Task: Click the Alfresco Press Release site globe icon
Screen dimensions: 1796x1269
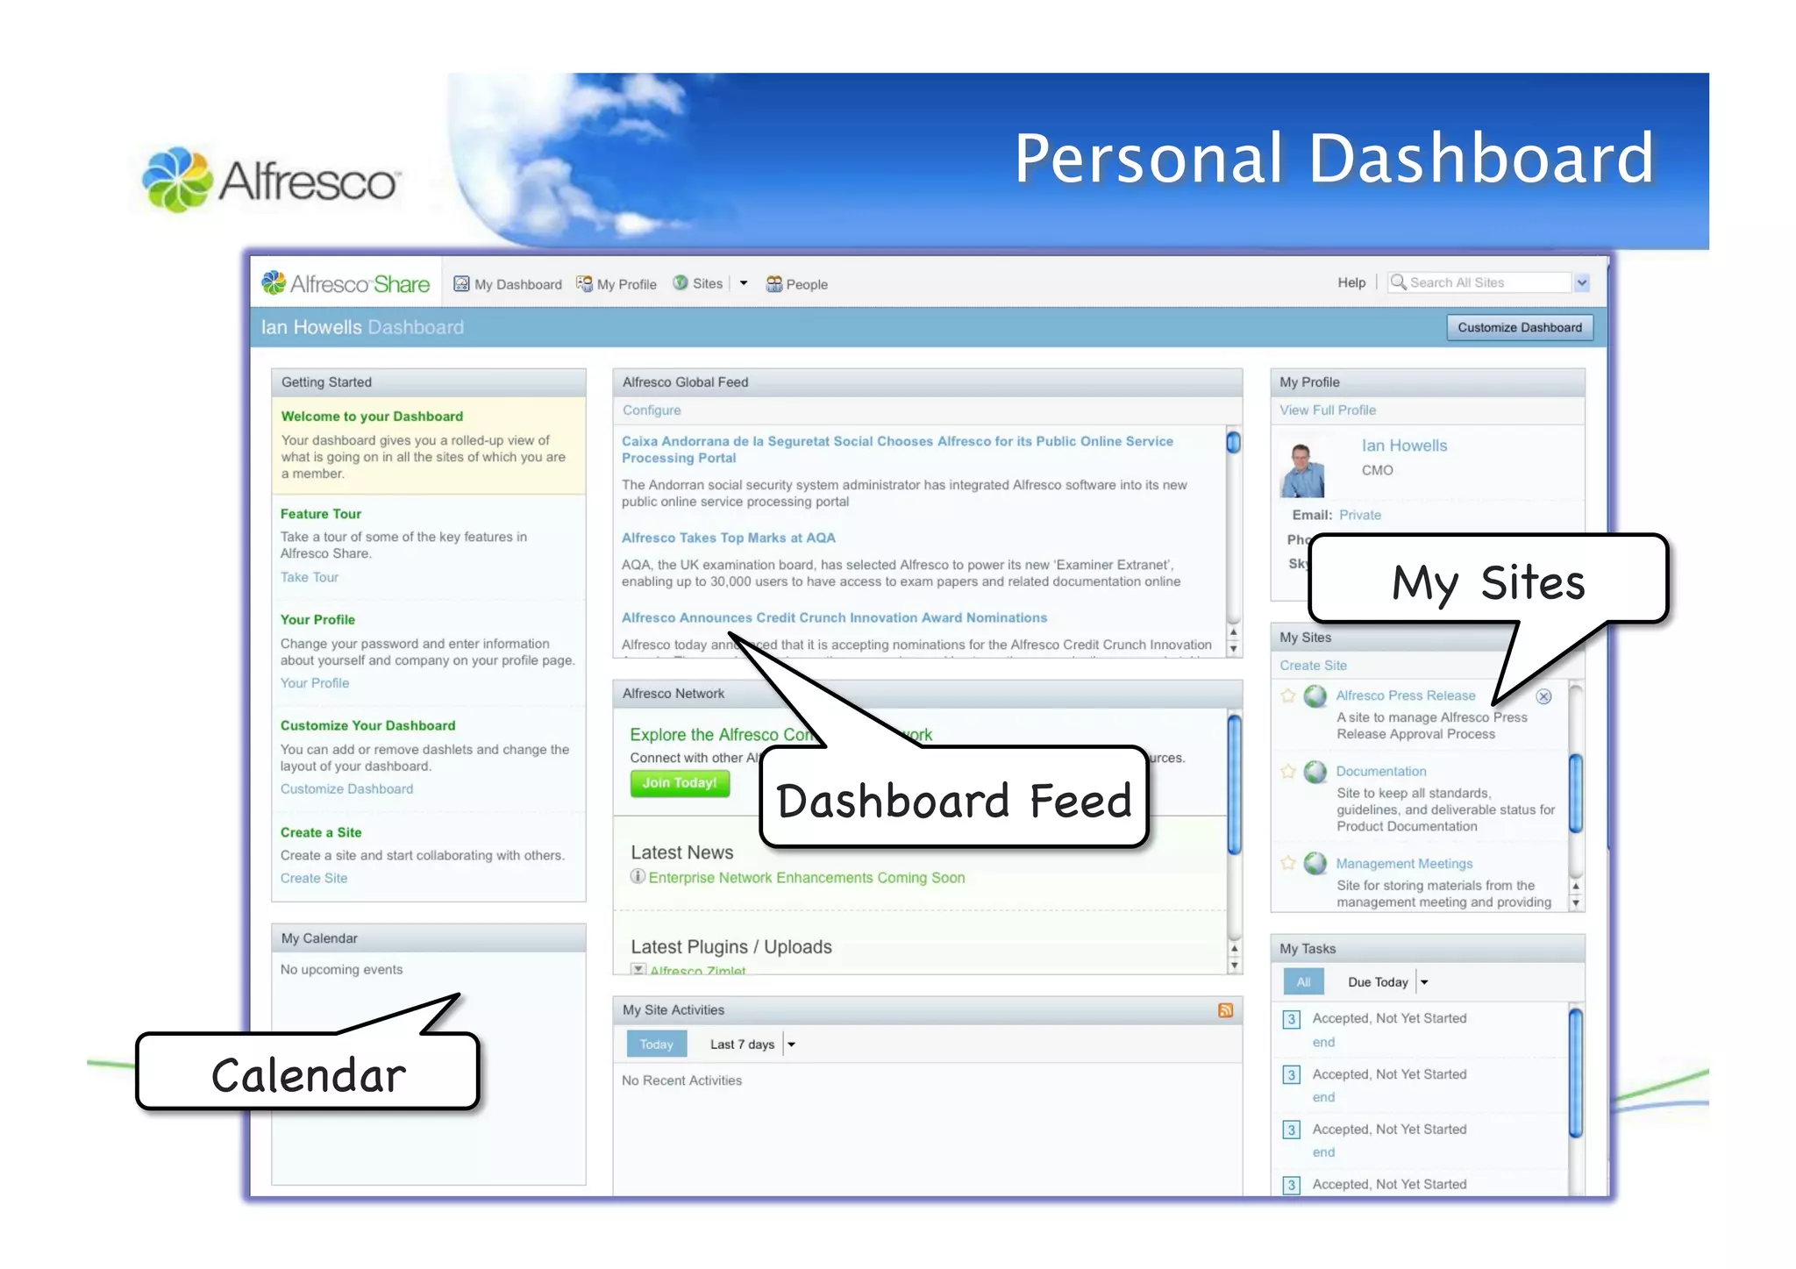Action: pos(1315,695)
